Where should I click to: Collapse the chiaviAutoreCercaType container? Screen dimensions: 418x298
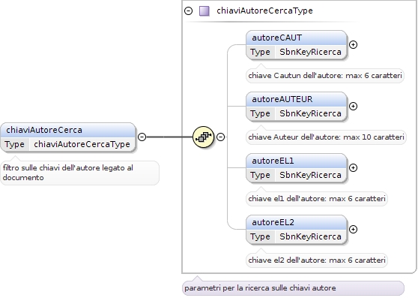(x=189, y=11)
